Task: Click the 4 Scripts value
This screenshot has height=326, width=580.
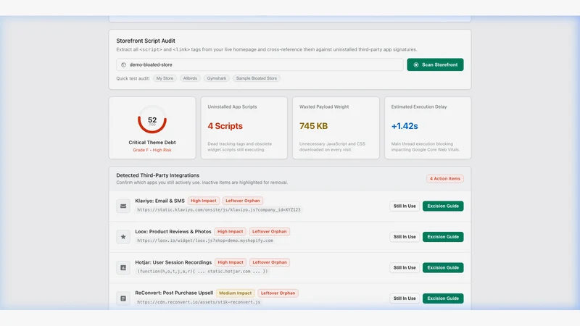Action: 225,126
